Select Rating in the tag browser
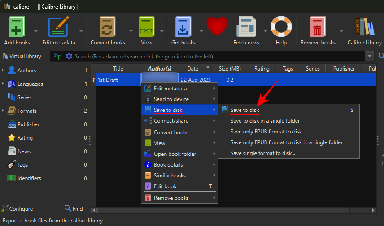The height and width of the screenshot is (226, 384). (25, 138)
